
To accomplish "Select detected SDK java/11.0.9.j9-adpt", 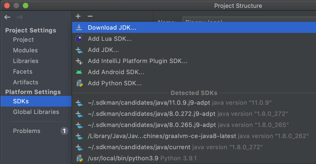I will (194, 103).
